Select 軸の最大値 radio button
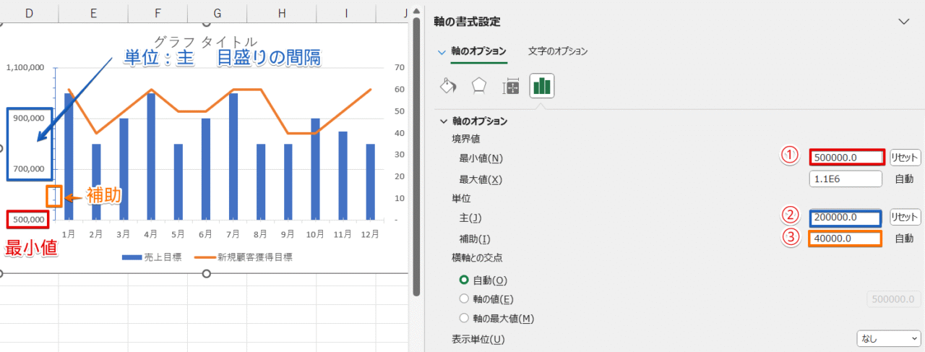Image resolution: width=925 pixels, height=352 pixels. pyautogui.click(x=465, y=318)
